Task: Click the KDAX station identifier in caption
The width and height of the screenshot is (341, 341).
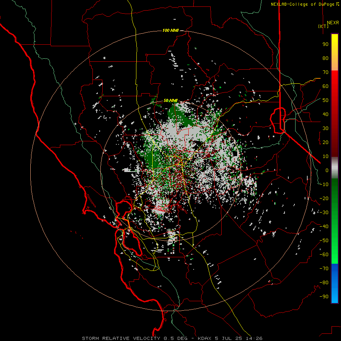Action: tap(205, 338)
